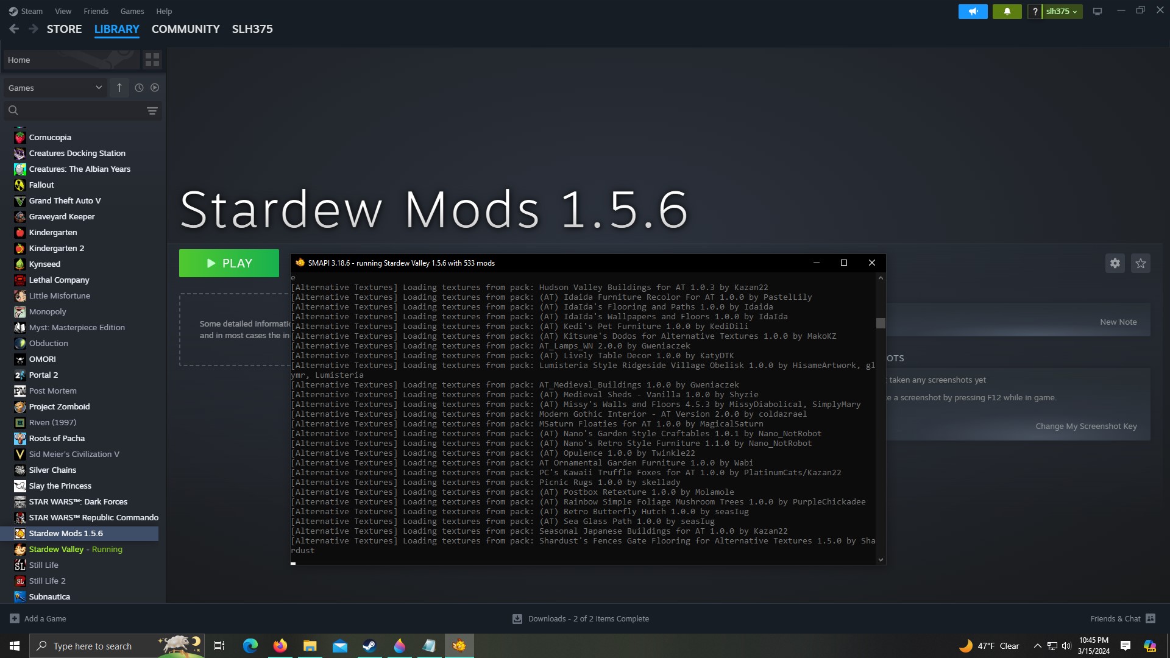This screenshot has width=1170, height=658.
Task: Sort library with the up arrow icon
Action: pos(119,88)
